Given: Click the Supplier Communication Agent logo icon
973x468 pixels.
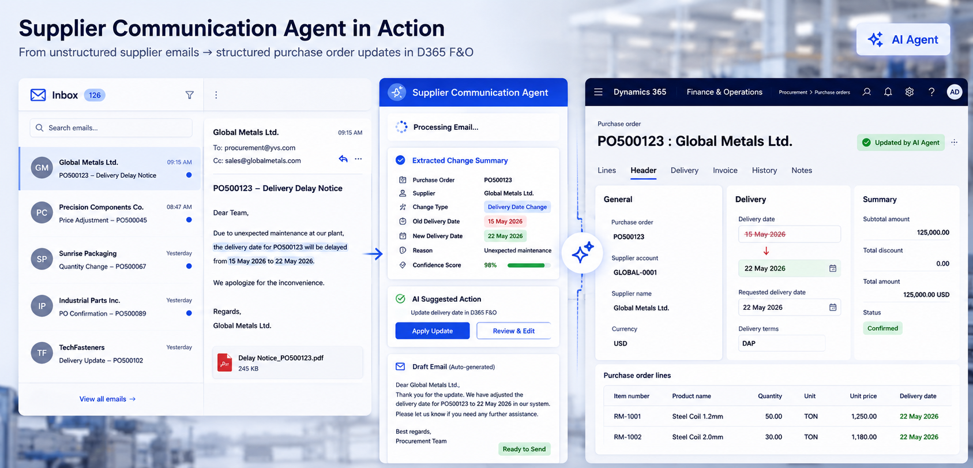Looking at the screenshot, I should (x=397, y=92).
